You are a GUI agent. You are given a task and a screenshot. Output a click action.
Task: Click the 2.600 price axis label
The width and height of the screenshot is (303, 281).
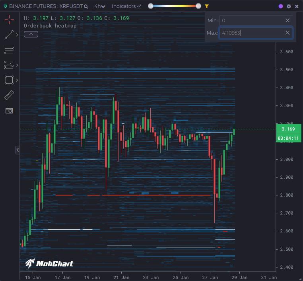click(287, 231)
